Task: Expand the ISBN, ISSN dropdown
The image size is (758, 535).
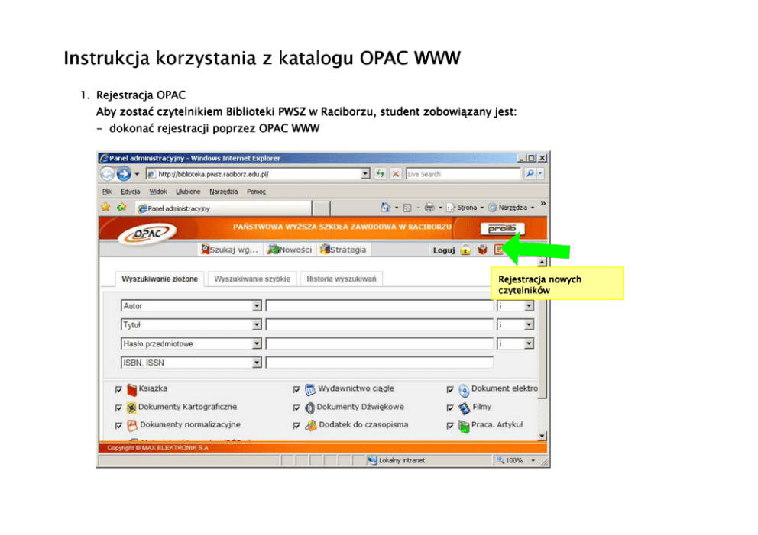Action: 257,363
